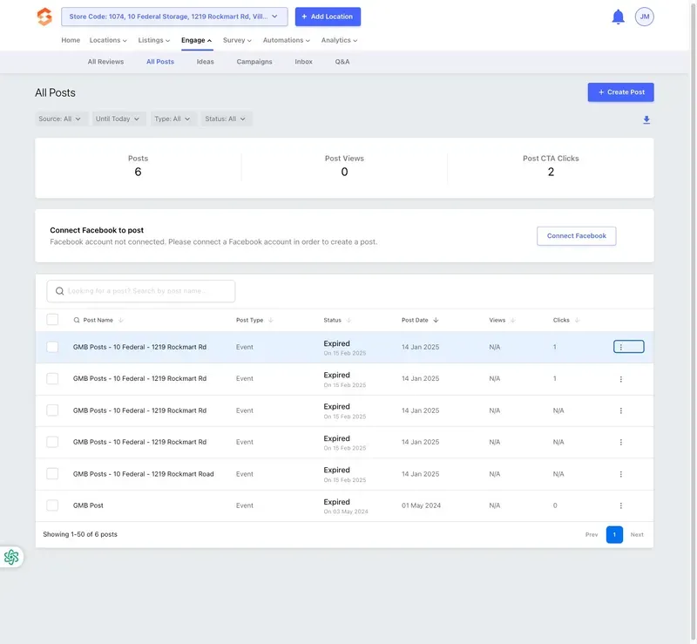Select page 1 in pagination

tap(614, 534)
